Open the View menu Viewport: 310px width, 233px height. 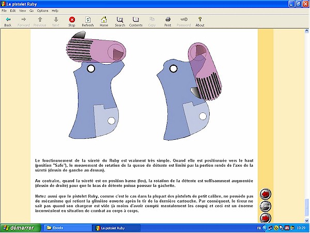[23, 11]
